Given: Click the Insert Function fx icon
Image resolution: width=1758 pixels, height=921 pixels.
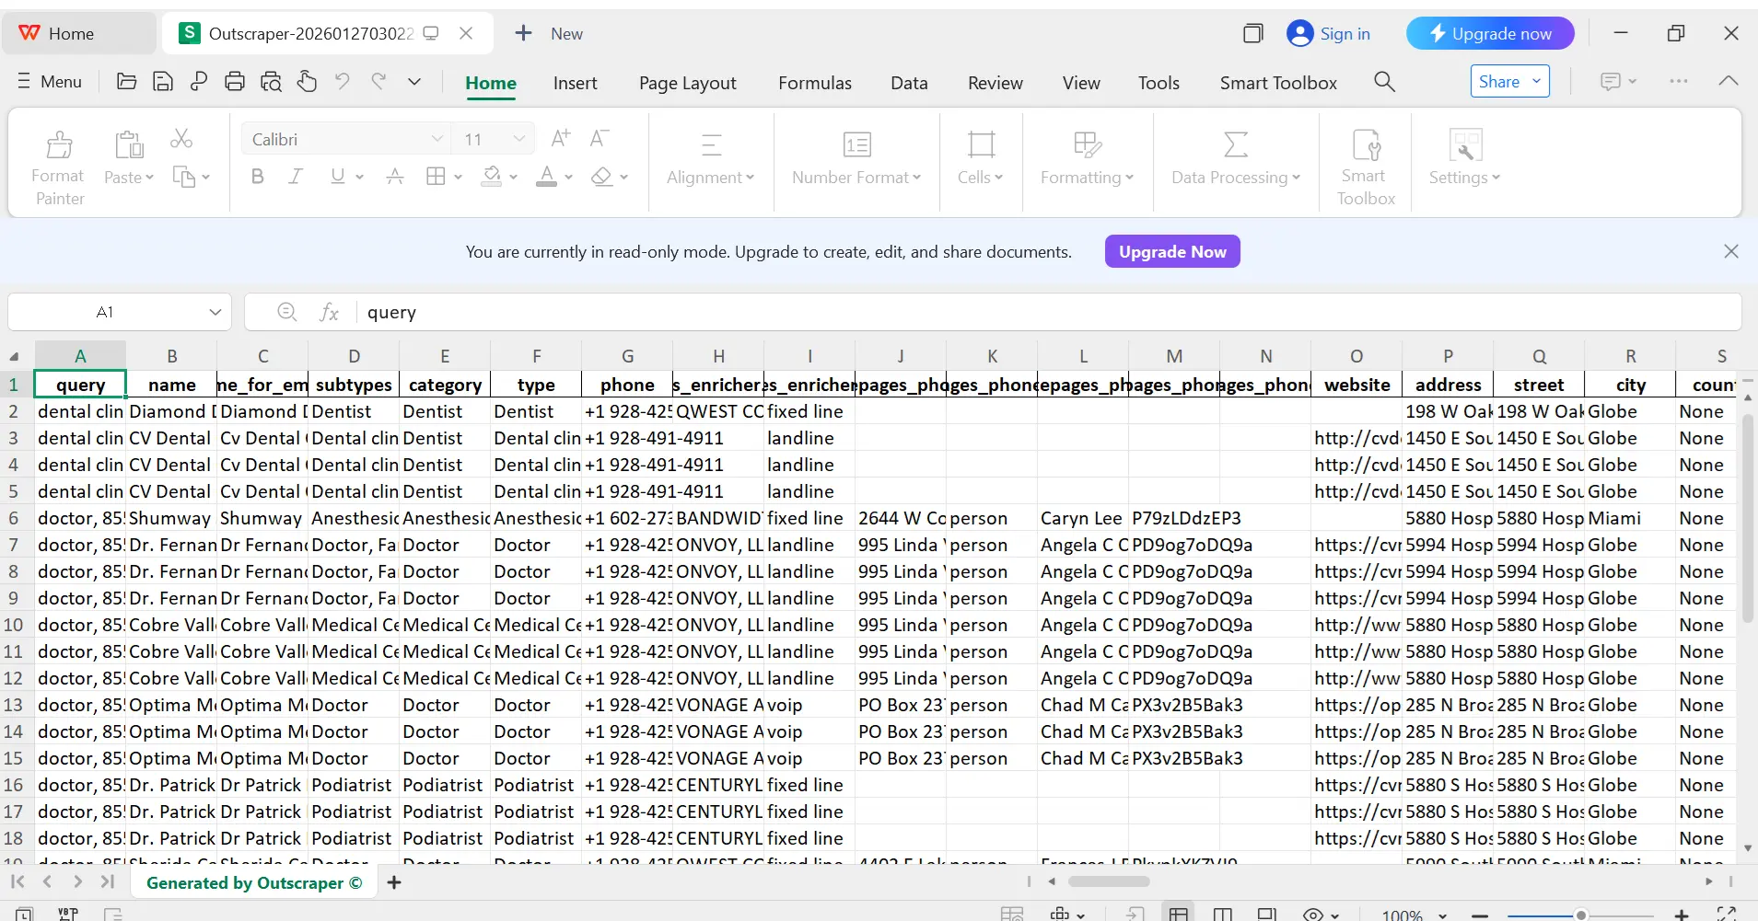Looking at the screenshot, I should pos(329,312).
